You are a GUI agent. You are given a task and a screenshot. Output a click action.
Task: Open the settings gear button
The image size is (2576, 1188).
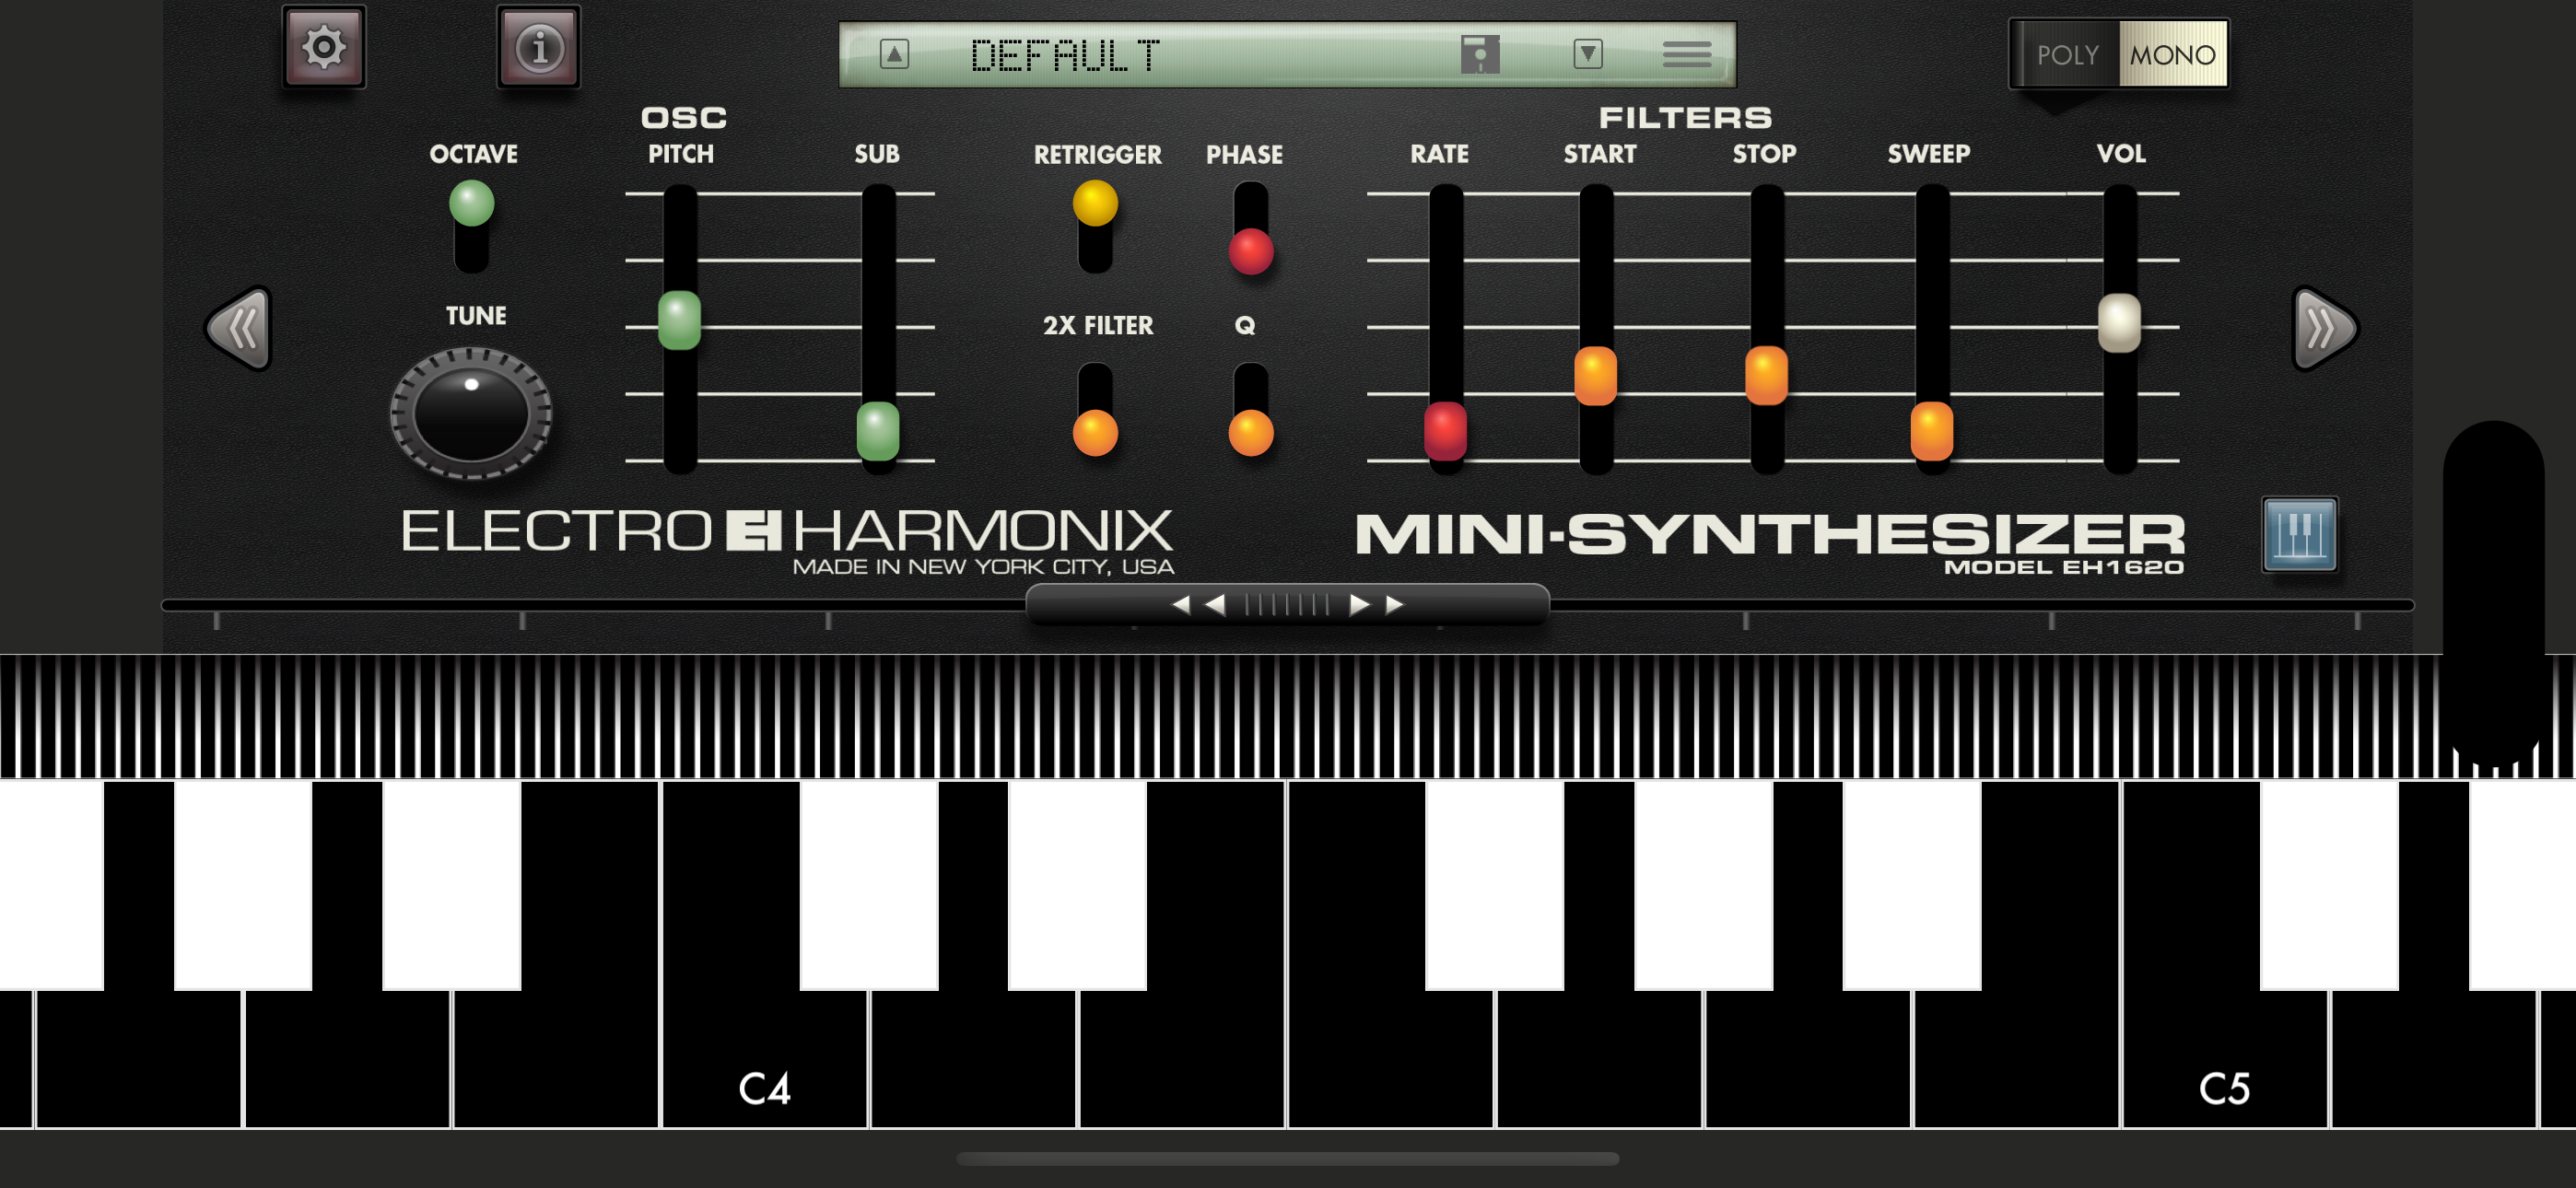click(323, 47)
